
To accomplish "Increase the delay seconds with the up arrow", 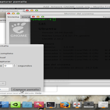I will 14,65.
